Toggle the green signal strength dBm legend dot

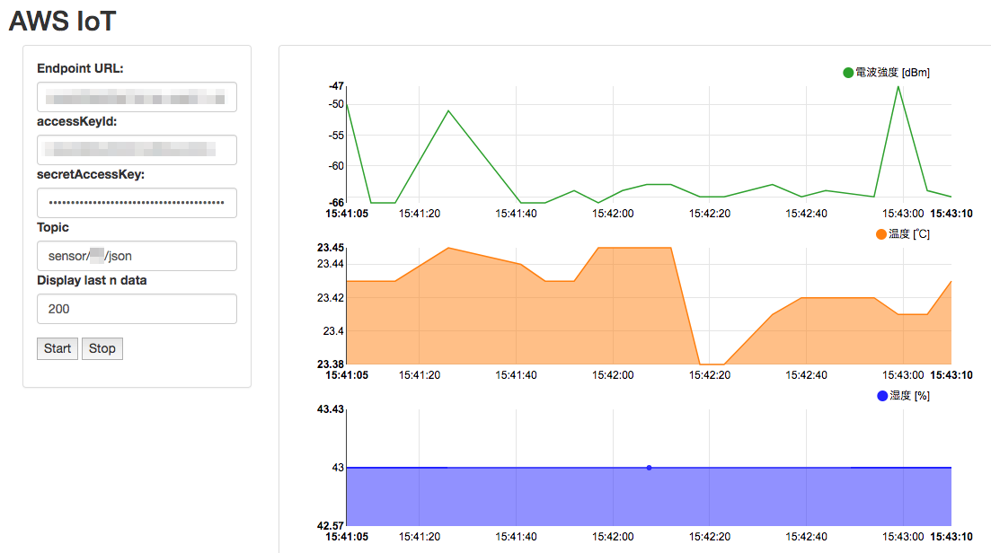tap(848, 73)
